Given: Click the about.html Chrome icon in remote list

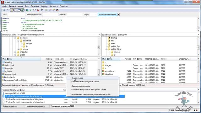Looking at the screenshot, I should tap(103, 71).
